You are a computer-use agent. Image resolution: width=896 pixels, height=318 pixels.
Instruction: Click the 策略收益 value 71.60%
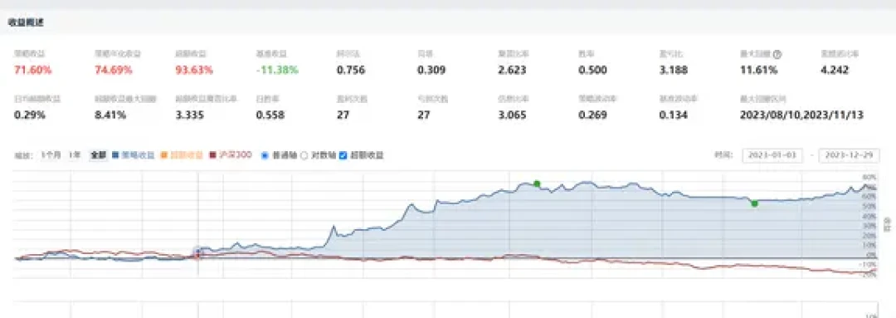[x=32, y=71]
